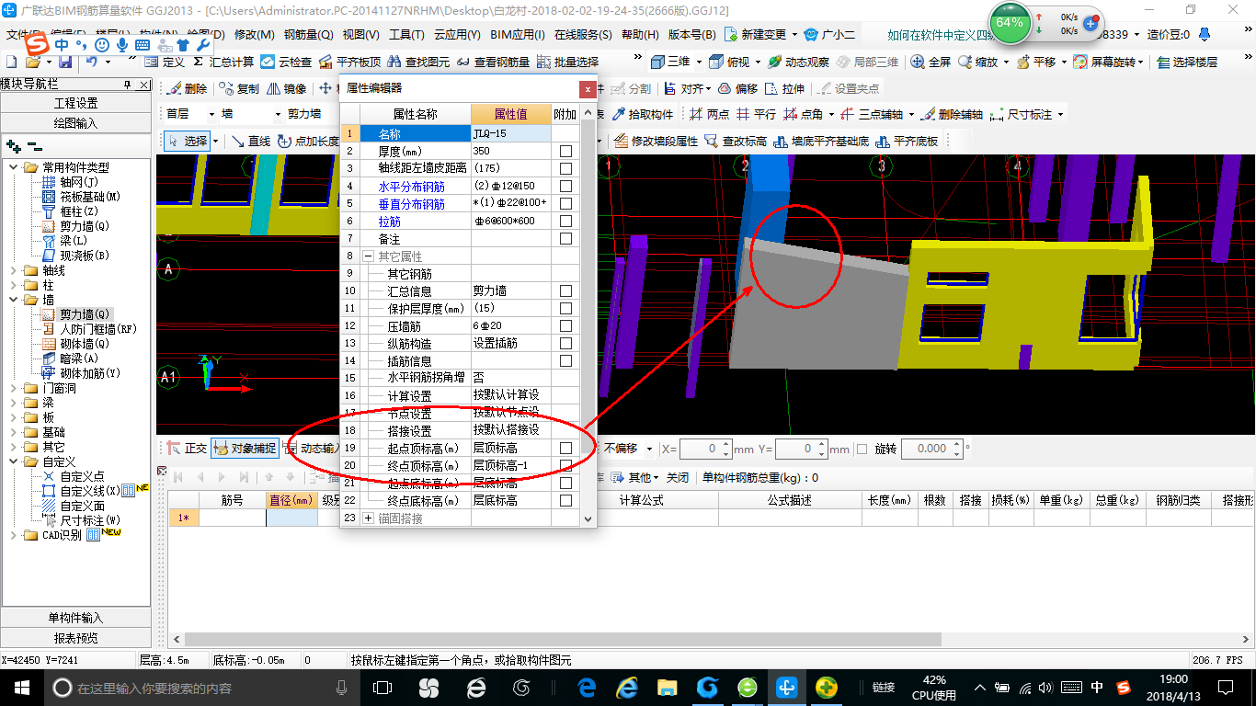Open the 工具(T) menu

click(406, 35)
